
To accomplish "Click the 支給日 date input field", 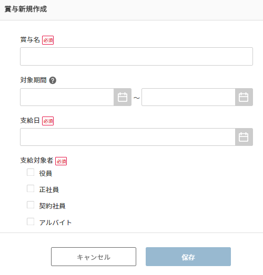I will click(x=128, y=137).
